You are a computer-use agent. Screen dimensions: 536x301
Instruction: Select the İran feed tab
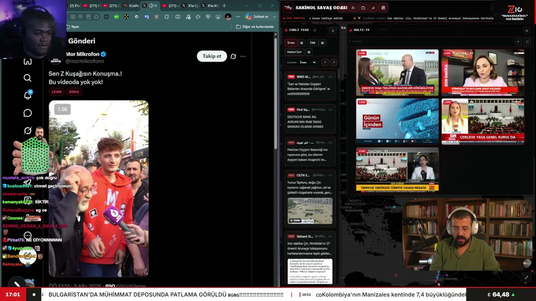(291, 43)
